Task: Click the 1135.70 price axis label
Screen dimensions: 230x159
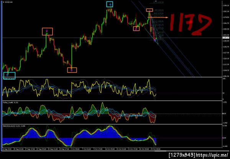Action: point(226,47)
